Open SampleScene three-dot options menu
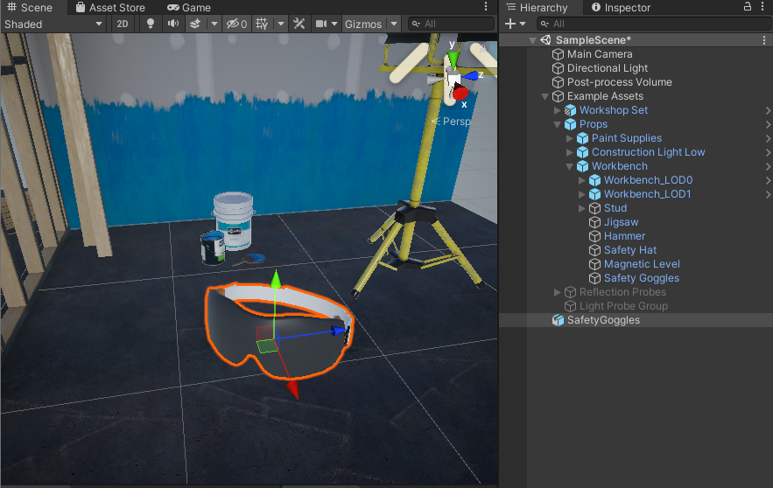Image resolution: width=773 pixels, height=488 pixels. [764, 40]
